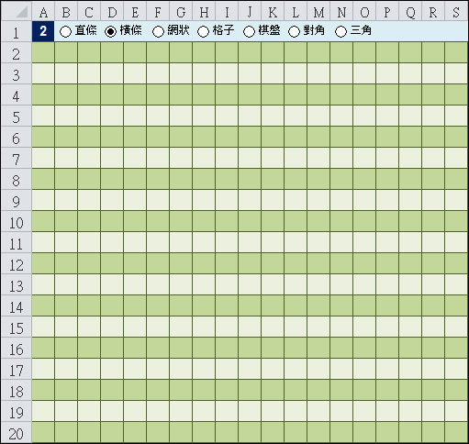Screen dimensions: 469x444
Task: Highlight column L via its header
Action: [x=296, y=12]
